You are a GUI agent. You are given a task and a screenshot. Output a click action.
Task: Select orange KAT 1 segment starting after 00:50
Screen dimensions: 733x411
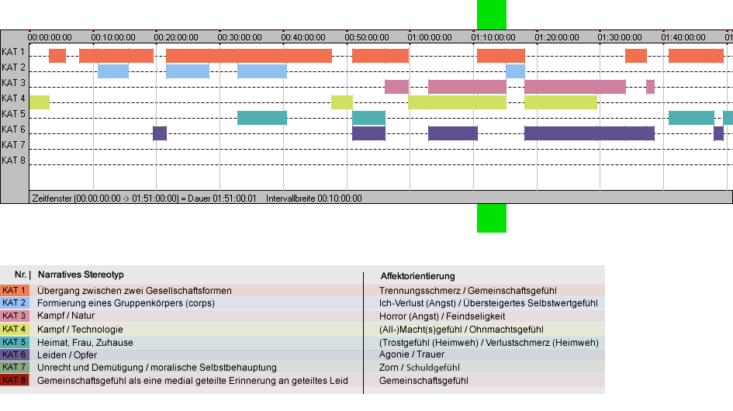[381, 56]
